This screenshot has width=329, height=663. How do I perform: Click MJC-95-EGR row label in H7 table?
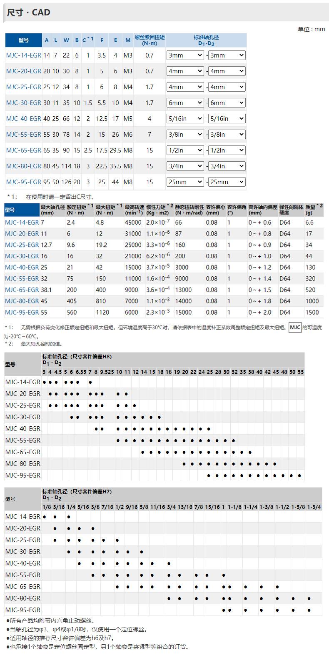tap(23, 610)
